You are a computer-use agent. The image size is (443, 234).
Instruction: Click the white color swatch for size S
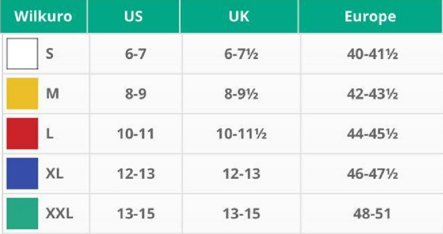pos(22,54)
